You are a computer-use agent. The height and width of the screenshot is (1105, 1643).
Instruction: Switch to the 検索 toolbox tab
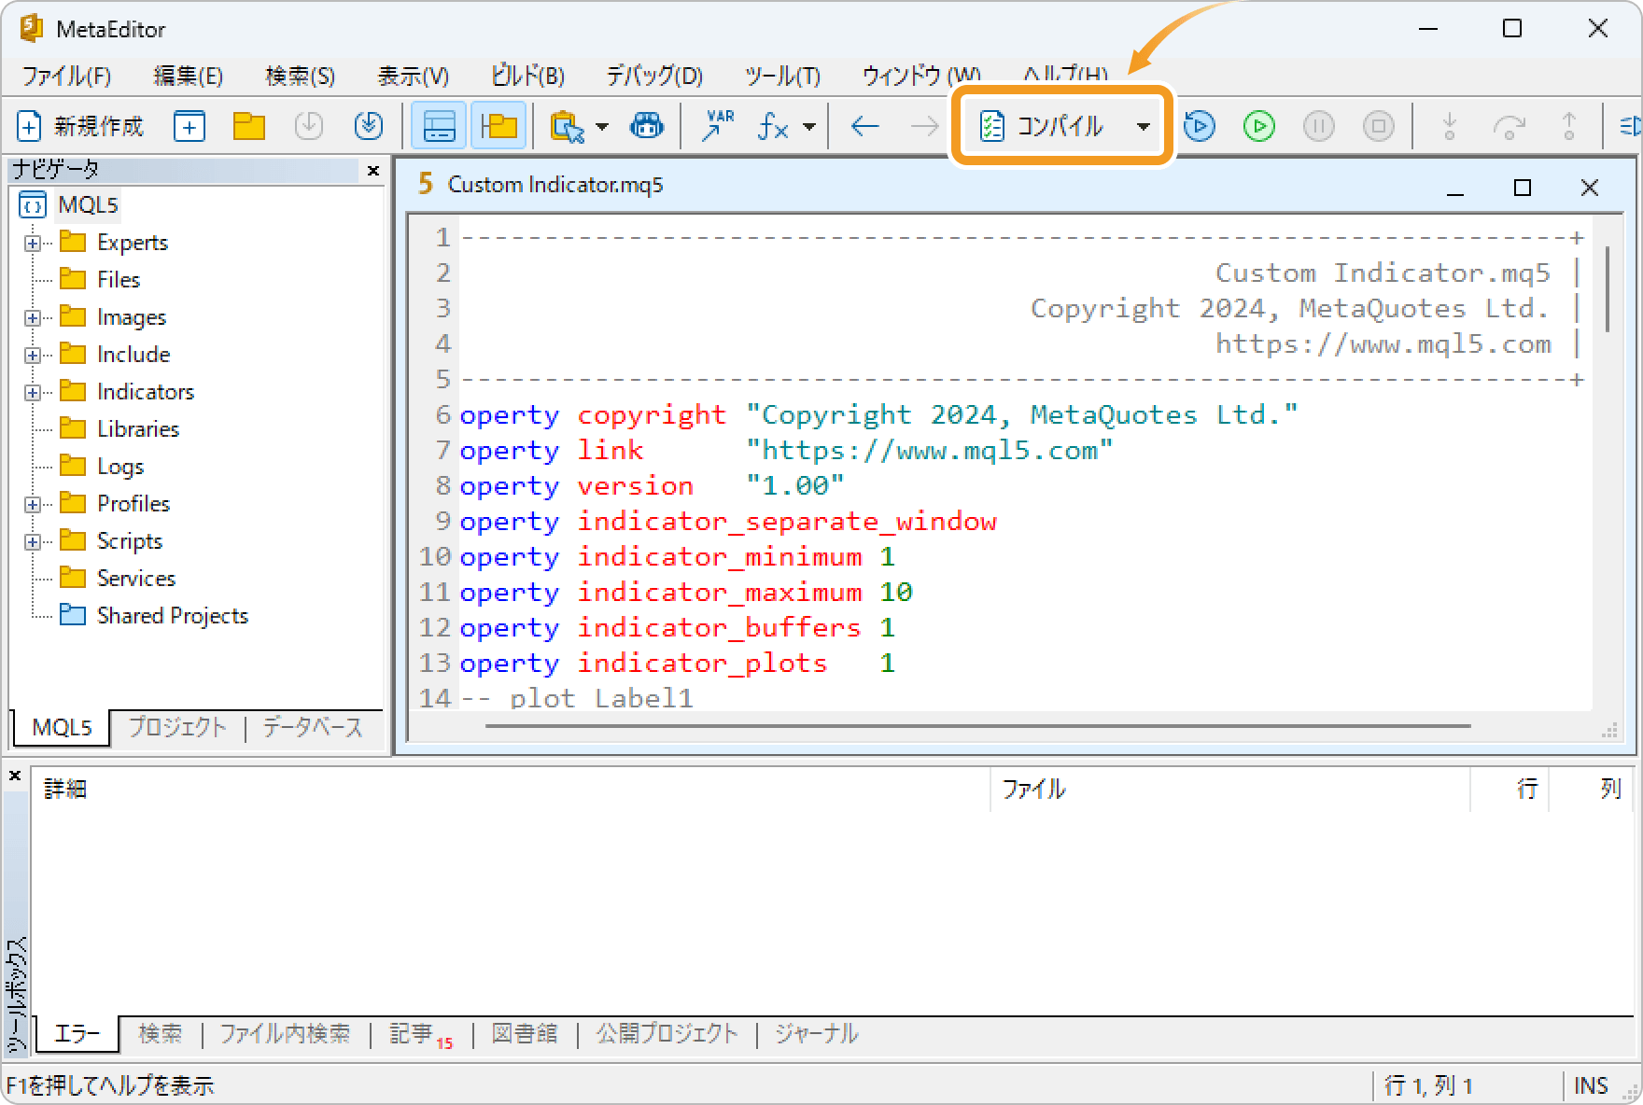point(160,1034)
